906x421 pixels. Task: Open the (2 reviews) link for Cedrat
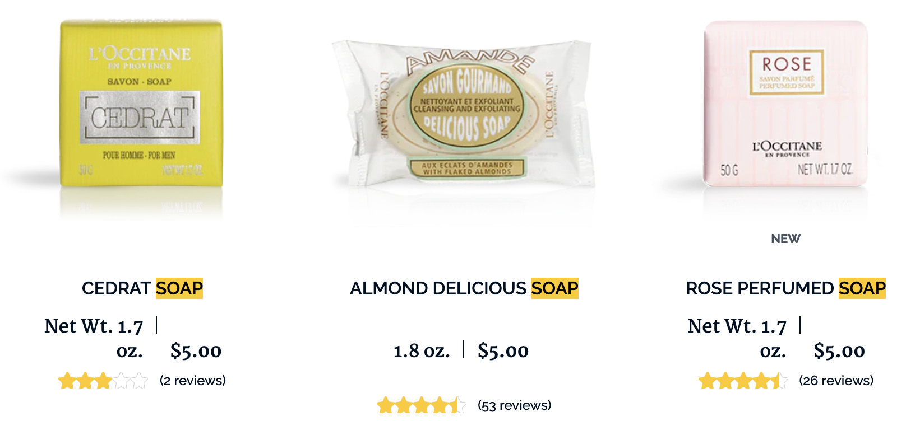193,381
